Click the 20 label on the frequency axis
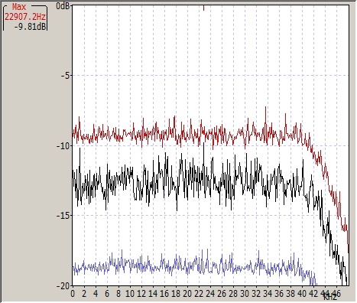Image resolution: width=357 pixels, height=303 pixels. pyautogui.click(x=187, y=294)
